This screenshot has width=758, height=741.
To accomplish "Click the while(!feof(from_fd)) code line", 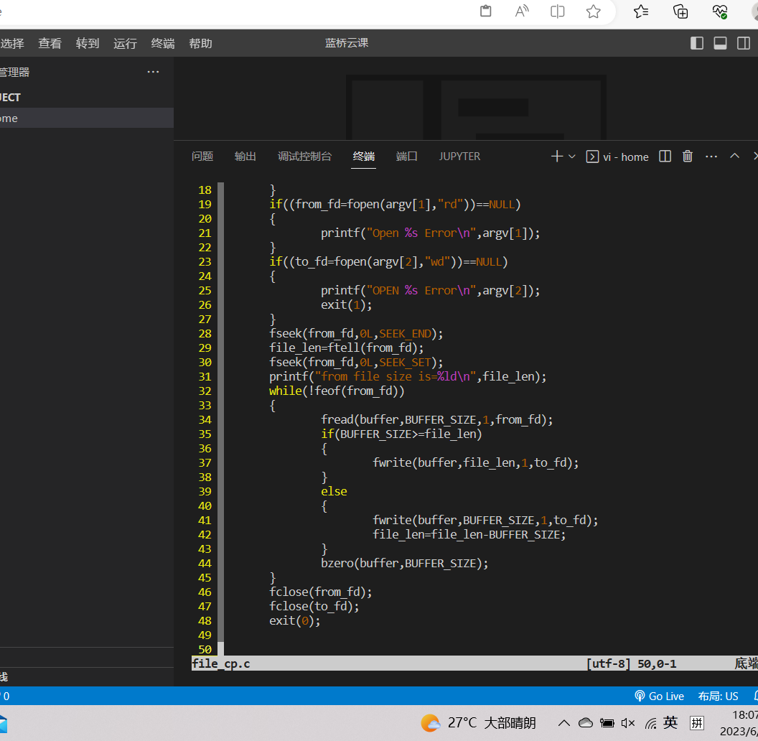I will [x=337, y=391].
